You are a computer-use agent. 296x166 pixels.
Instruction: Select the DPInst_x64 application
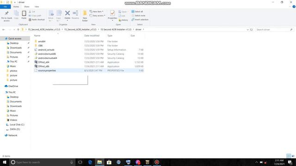pos(43,62)
